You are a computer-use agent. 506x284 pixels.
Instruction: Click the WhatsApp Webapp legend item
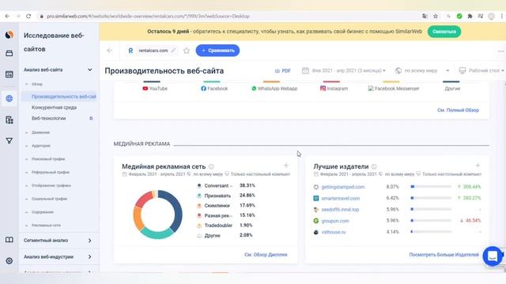click(x=274, y=88)
